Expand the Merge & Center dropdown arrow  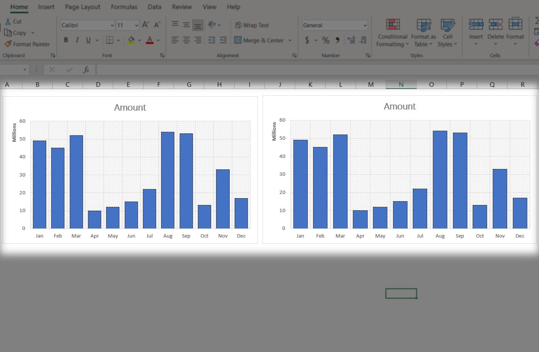pos(290,40)
